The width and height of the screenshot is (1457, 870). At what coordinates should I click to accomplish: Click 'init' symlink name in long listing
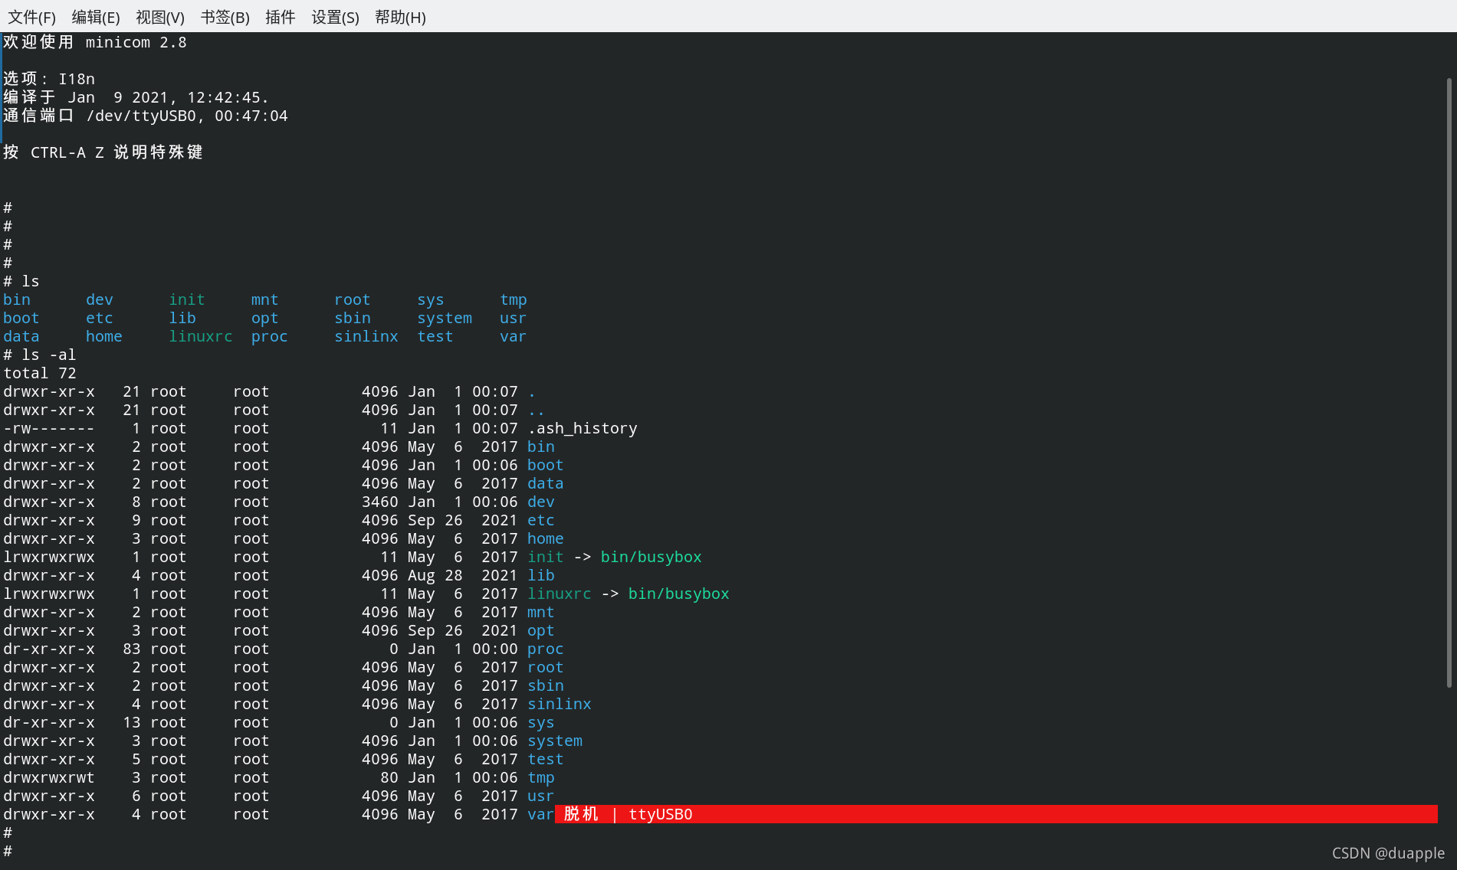point(546,557)
